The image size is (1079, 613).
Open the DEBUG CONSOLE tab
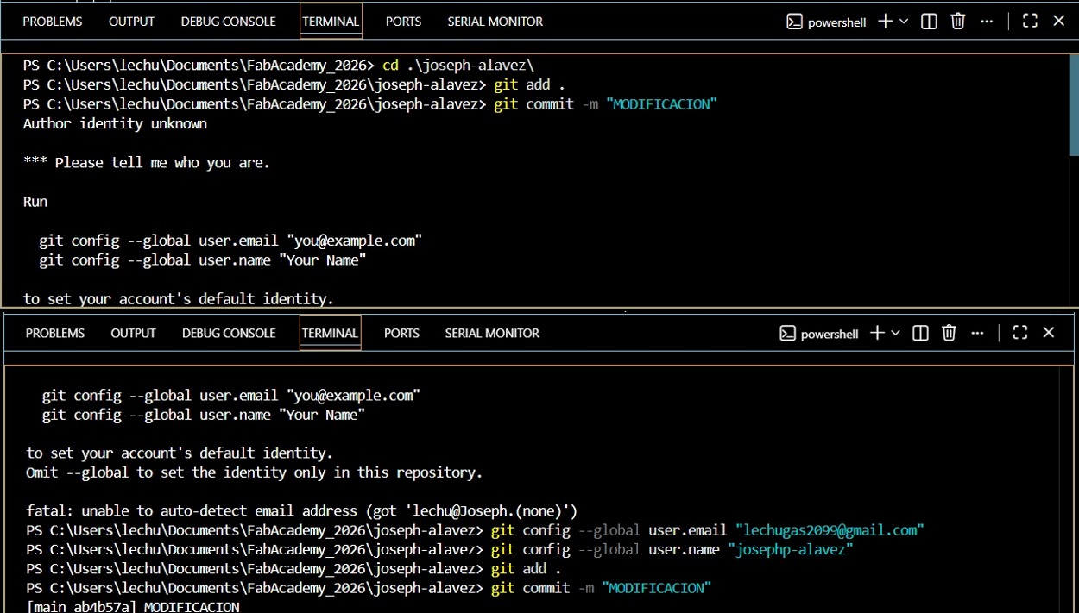click(228, 21)
